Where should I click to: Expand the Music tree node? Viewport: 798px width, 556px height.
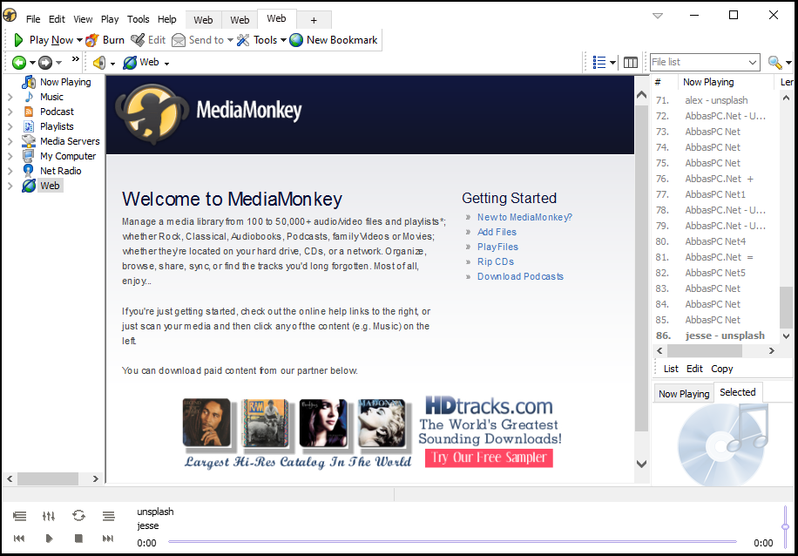pyautogui.click(x=10, y=97)
